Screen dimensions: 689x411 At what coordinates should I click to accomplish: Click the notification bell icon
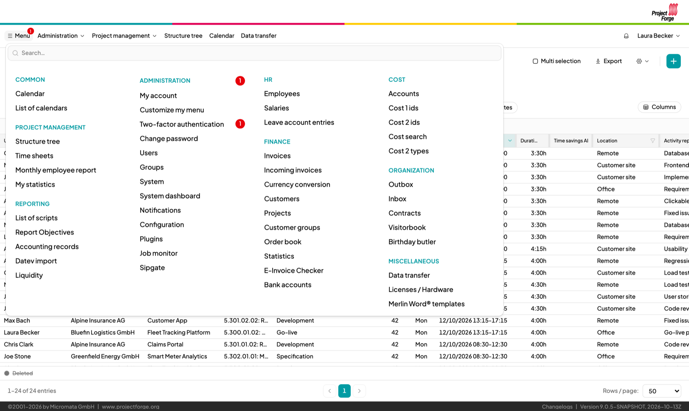point(626,36)
